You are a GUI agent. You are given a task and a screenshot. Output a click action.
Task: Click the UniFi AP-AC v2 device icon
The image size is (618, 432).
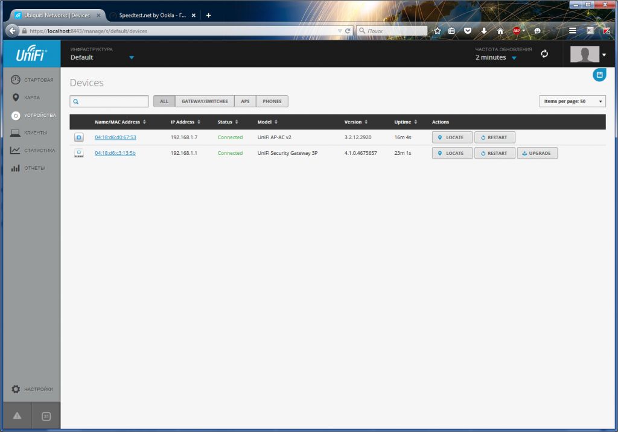pos(78,137)
